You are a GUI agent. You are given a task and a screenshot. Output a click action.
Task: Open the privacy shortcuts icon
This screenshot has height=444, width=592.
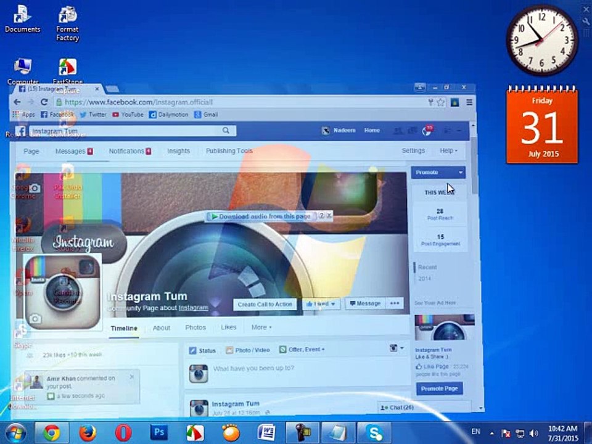[x=448, y=131]
